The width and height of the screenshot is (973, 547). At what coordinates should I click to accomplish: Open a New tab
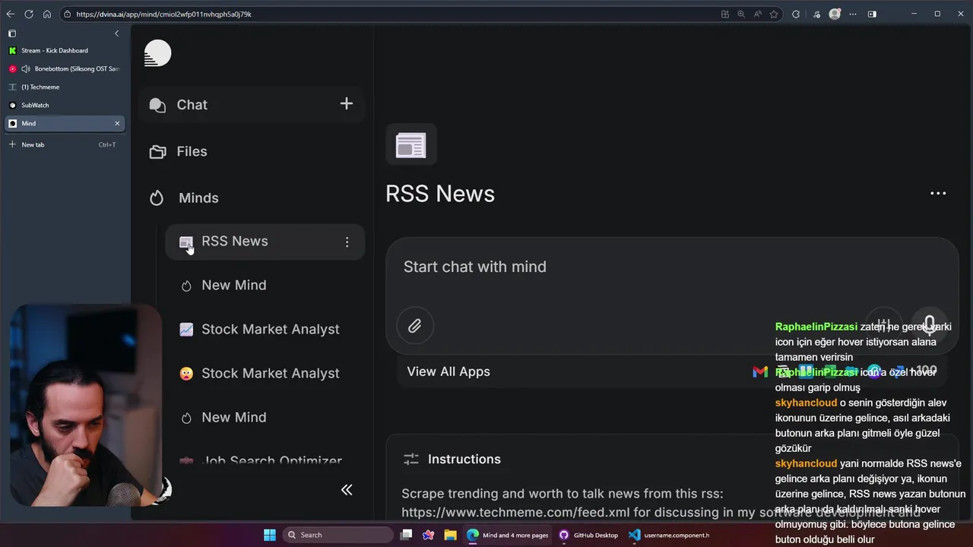pos(65,144)
